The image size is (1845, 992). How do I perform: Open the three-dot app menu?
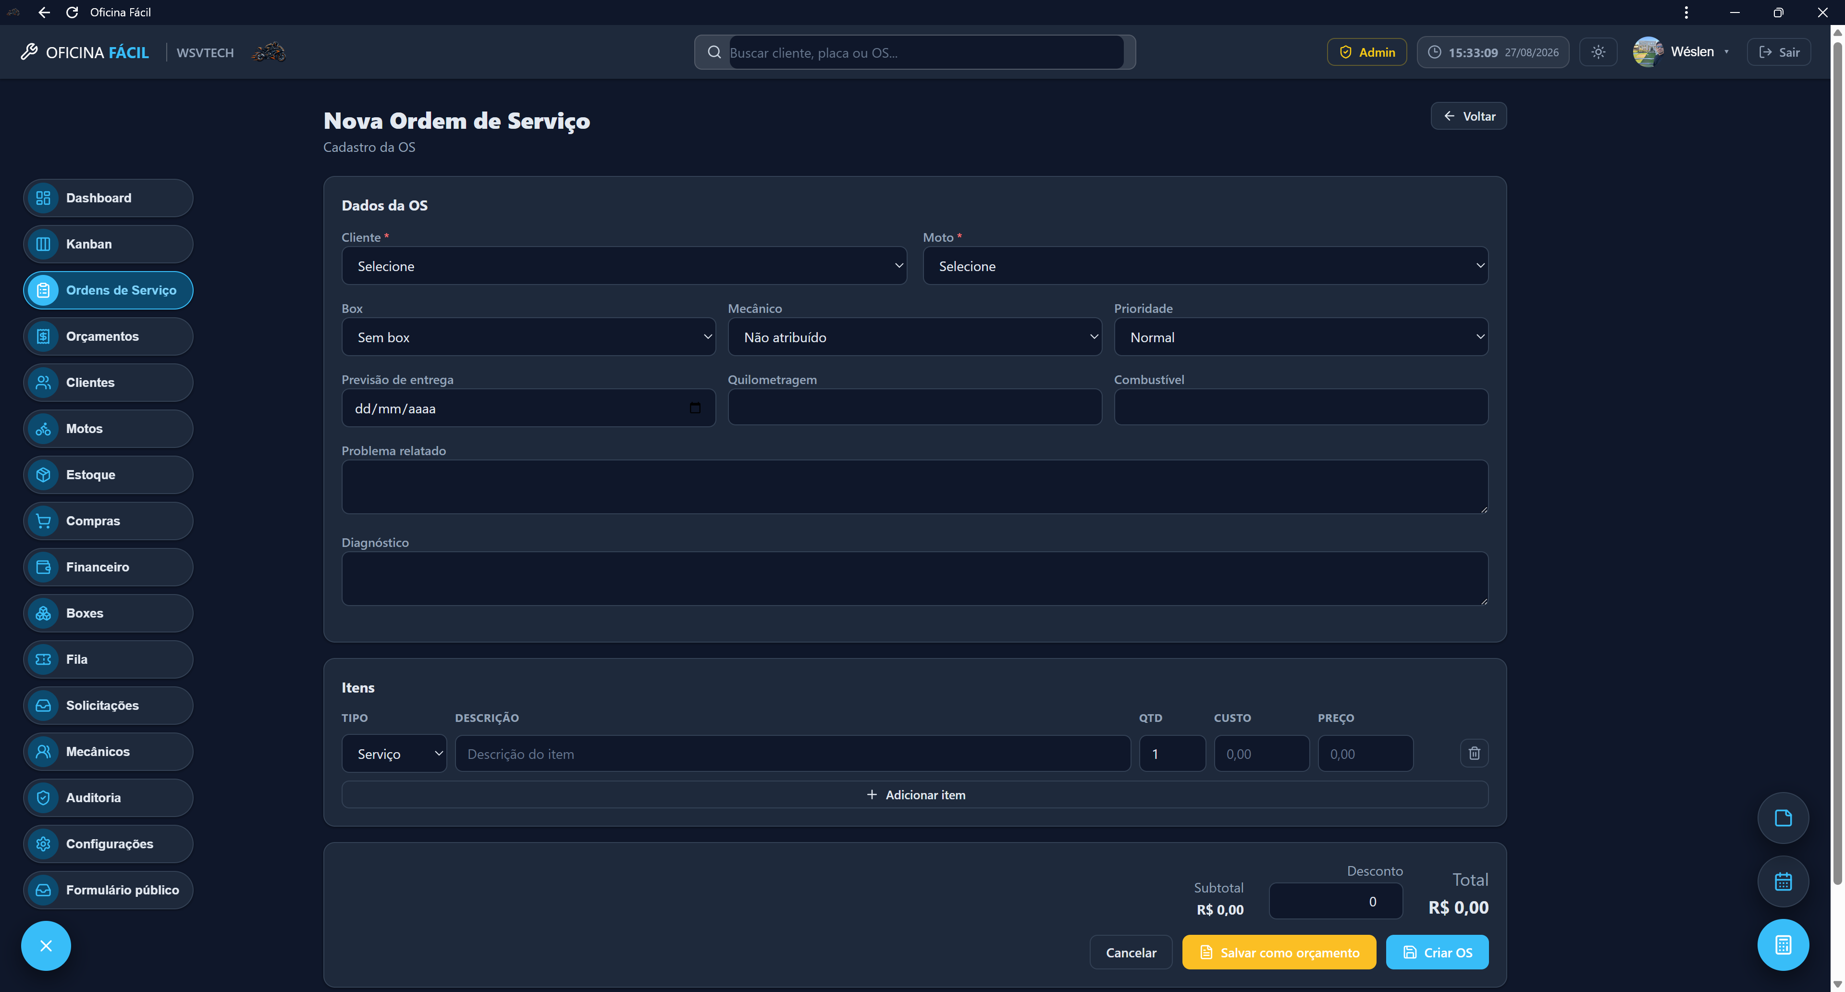click(x=1686, y=12)
